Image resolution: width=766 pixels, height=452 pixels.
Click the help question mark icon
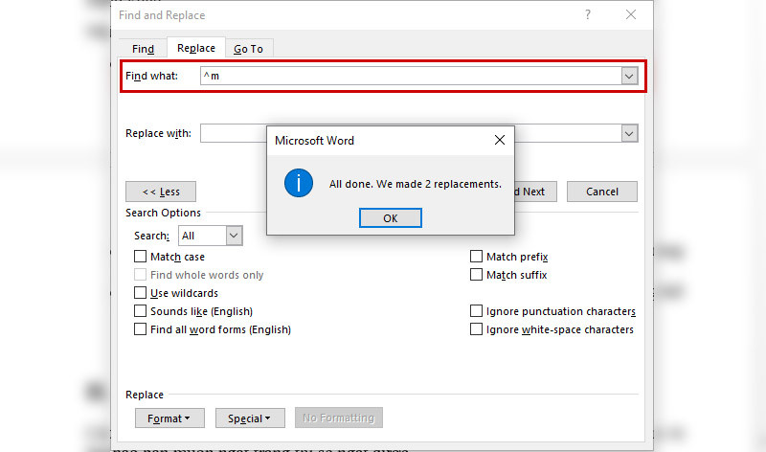[588, 14]
